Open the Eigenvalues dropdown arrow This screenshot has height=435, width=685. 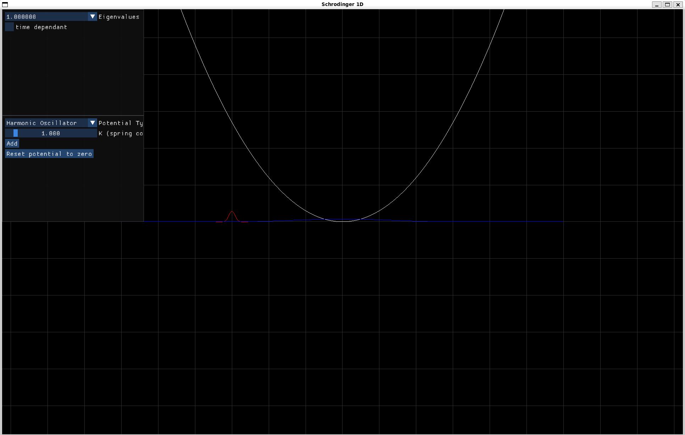(x=93, y=17)
